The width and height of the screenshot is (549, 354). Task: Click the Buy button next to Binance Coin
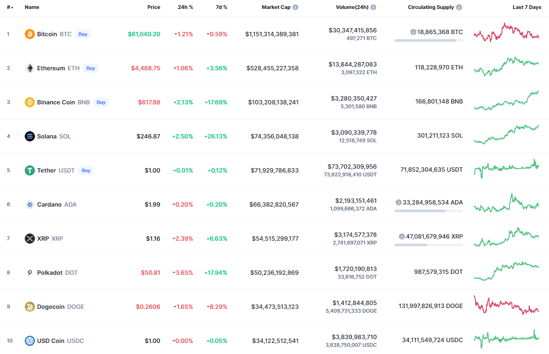tap(101, 102)
